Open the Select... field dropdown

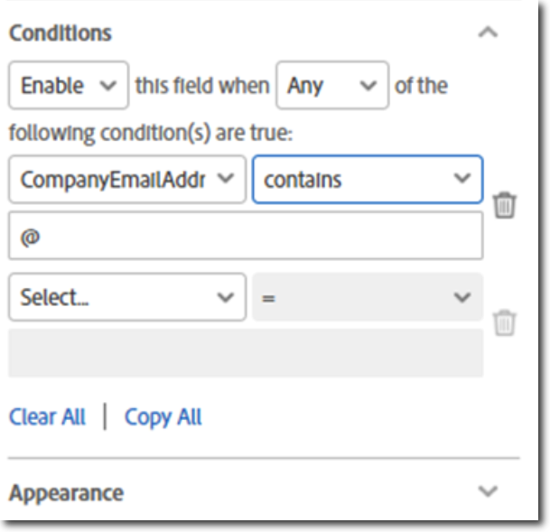(126, 297)
